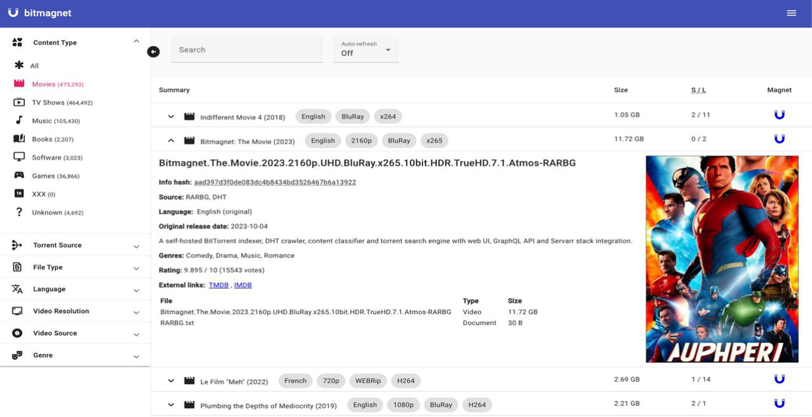Click the Language translate icon
The image size is (812, 417).
(x=17, y=289)
